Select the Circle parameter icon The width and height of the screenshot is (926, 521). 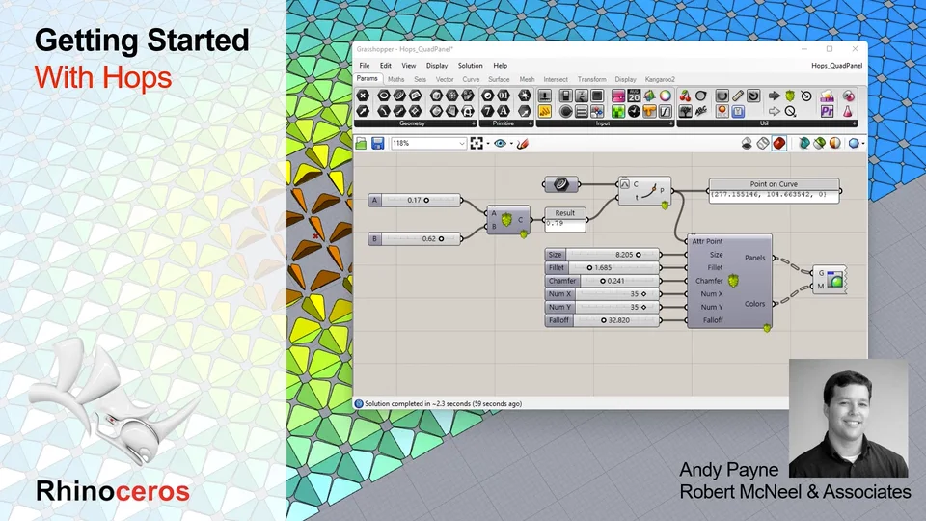click(x=384, y=96)
